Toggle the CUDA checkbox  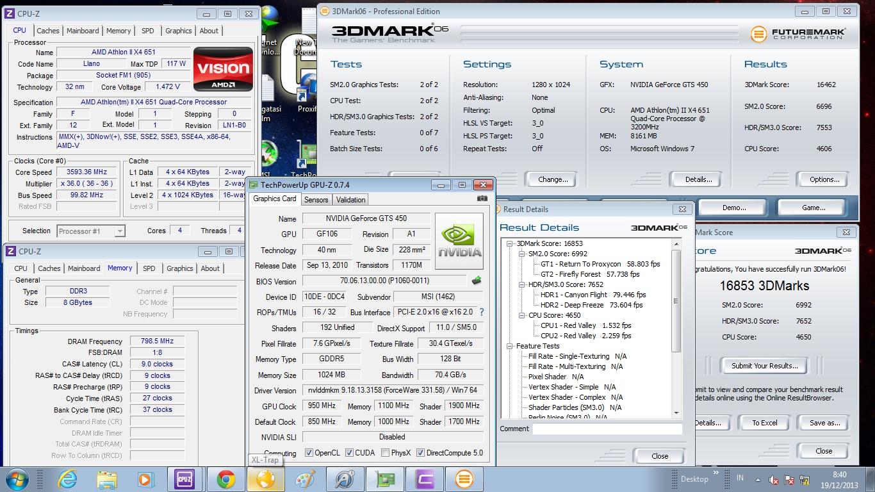coord(349,453)
